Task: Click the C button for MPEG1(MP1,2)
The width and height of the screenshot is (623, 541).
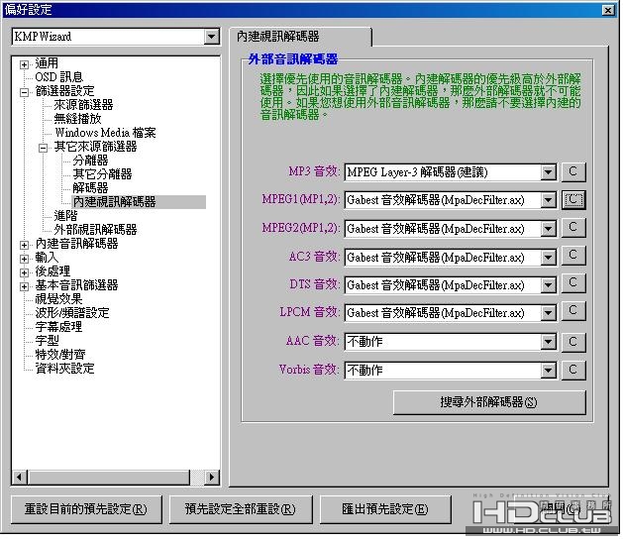Action: [x=573, y=200]
